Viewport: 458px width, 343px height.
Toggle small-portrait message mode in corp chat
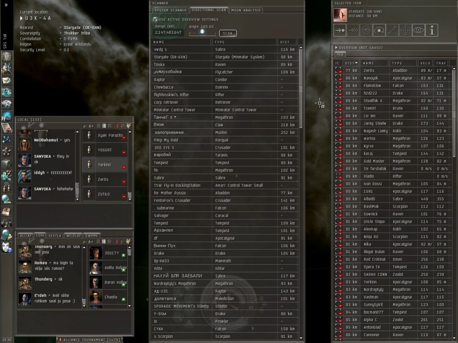(104, 241)
